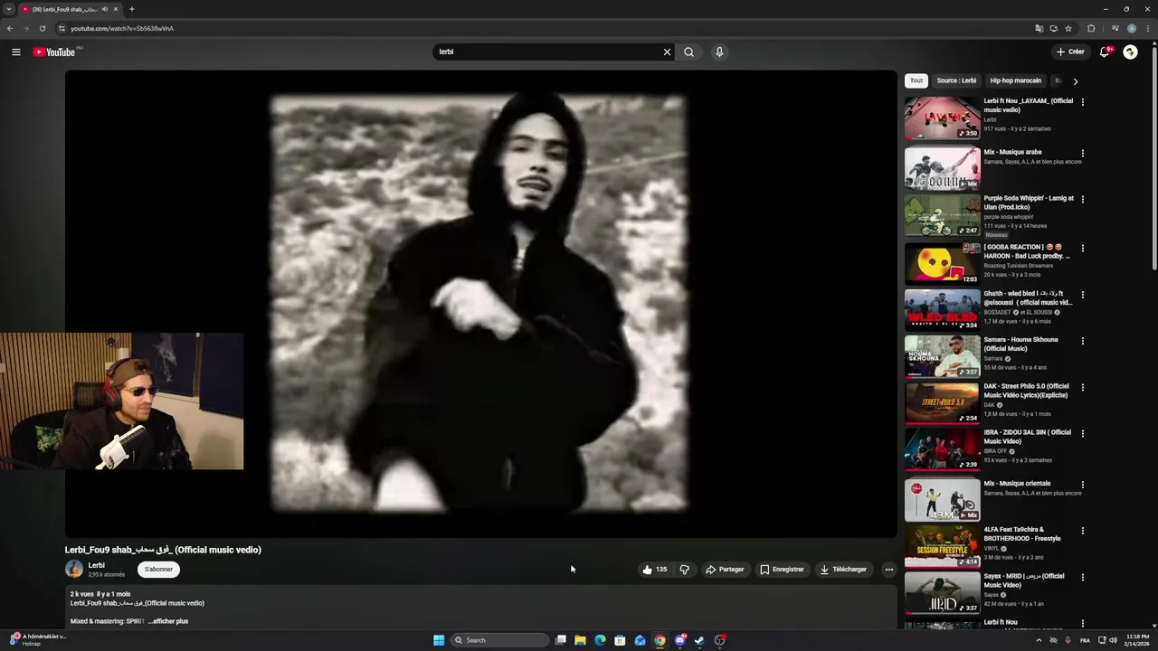Go back with Chrome's back arrow
This screenshot has height=651, width=1158.
coord(10,28)
